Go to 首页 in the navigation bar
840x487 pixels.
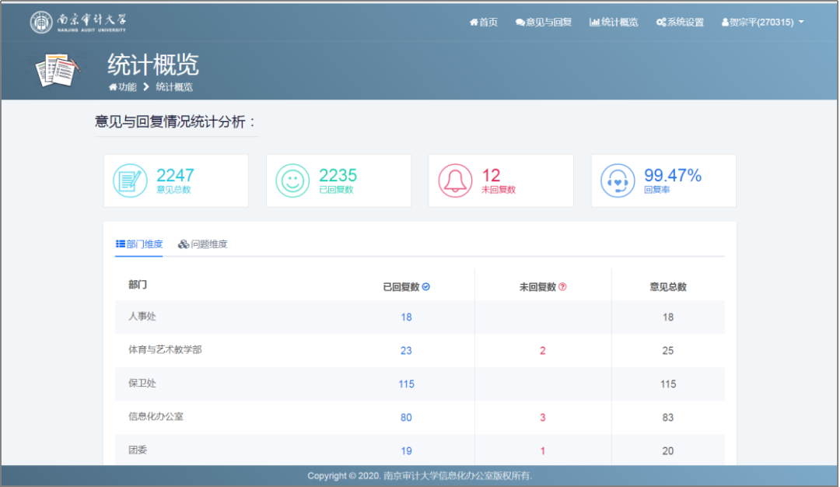pos(483,23)
